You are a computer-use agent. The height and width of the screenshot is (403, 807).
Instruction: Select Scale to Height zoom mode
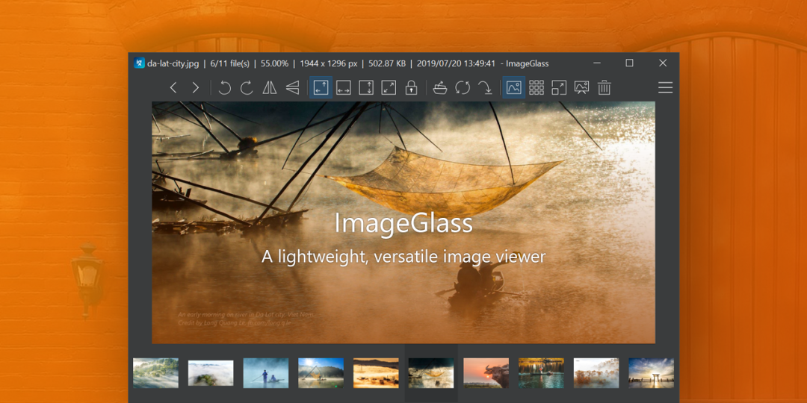pos(366,88)
